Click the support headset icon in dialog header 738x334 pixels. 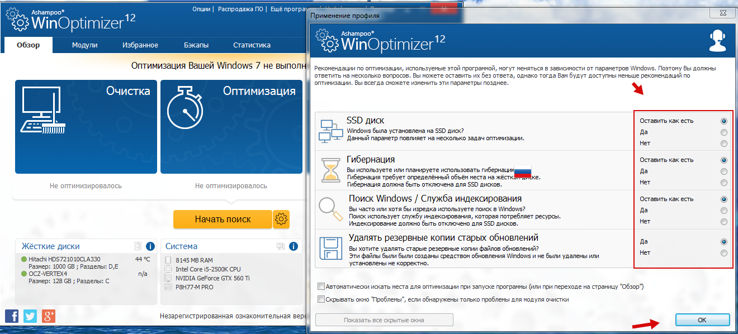[x=718, y=41]
